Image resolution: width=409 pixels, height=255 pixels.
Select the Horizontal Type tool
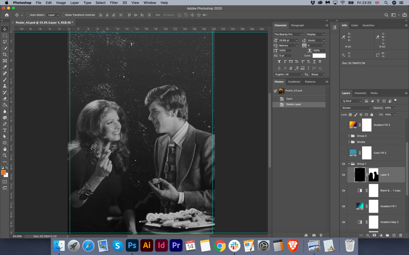5,130
